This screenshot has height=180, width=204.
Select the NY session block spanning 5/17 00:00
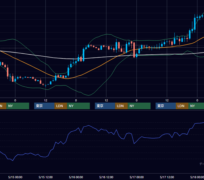click(x=139, y=106)
